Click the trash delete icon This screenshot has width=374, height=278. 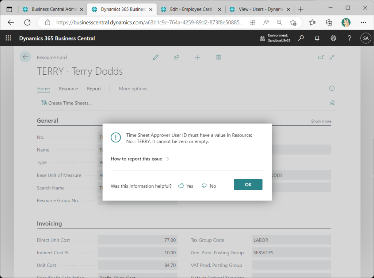click(218, 57)
